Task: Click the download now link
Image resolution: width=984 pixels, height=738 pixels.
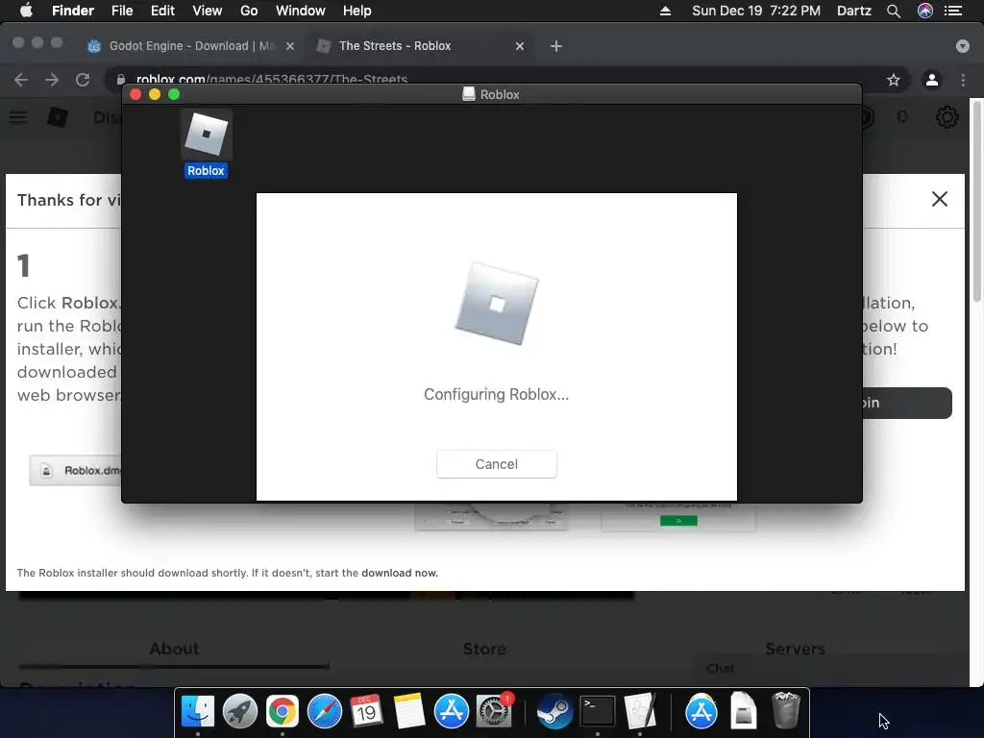Action: [400, 573]
